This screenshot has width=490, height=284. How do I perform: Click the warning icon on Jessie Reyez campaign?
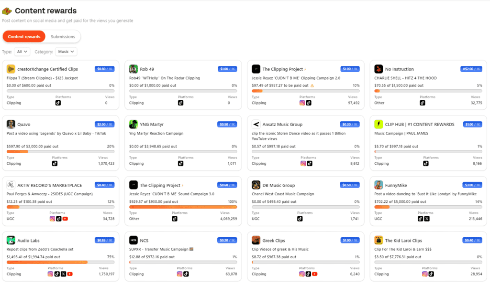click(312, 85)
